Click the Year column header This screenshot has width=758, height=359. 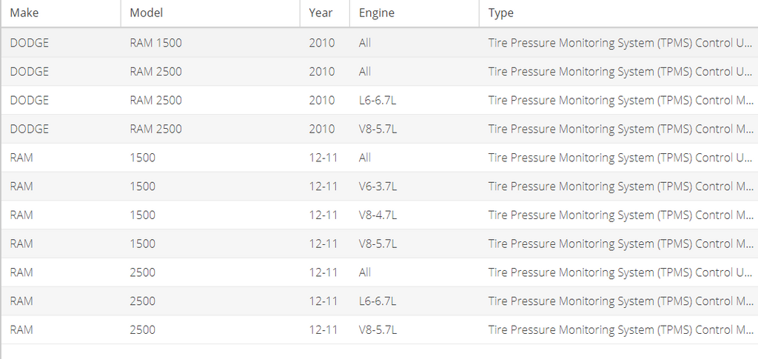(321, 13)
